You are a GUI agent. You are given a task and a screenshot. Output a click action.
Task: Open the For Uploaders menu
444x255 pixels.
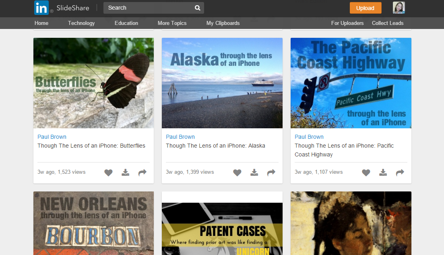tap(347, 23)
